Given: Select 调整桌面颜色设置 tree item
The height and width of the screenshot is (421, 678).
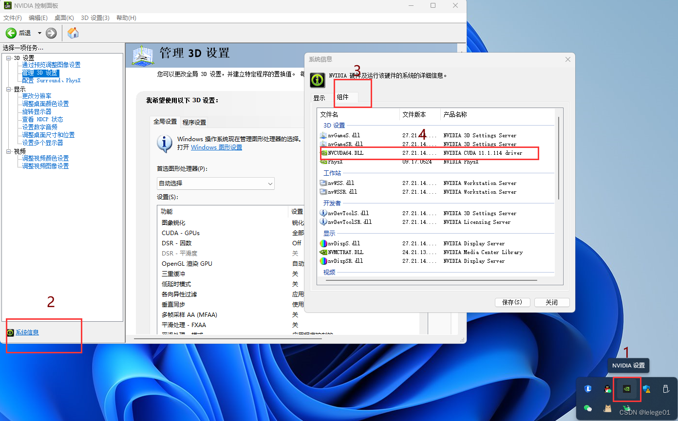Looking at the screenshot, I should click(x=45, y=104).
